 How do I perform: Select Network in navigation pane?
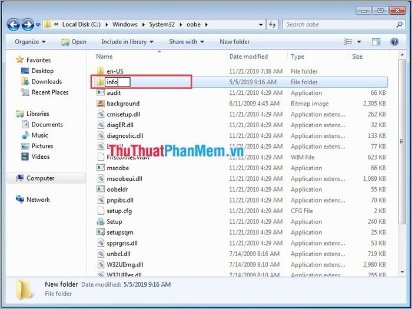coord(38,200)
